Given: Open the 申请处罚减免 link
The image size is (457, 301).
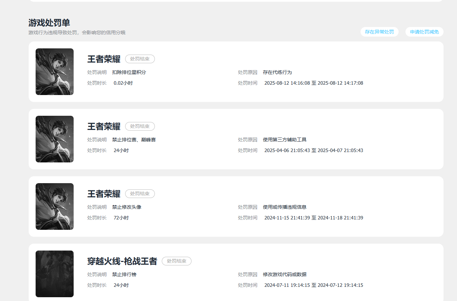Looking at the screenshot, I should (x=424, y=32).
